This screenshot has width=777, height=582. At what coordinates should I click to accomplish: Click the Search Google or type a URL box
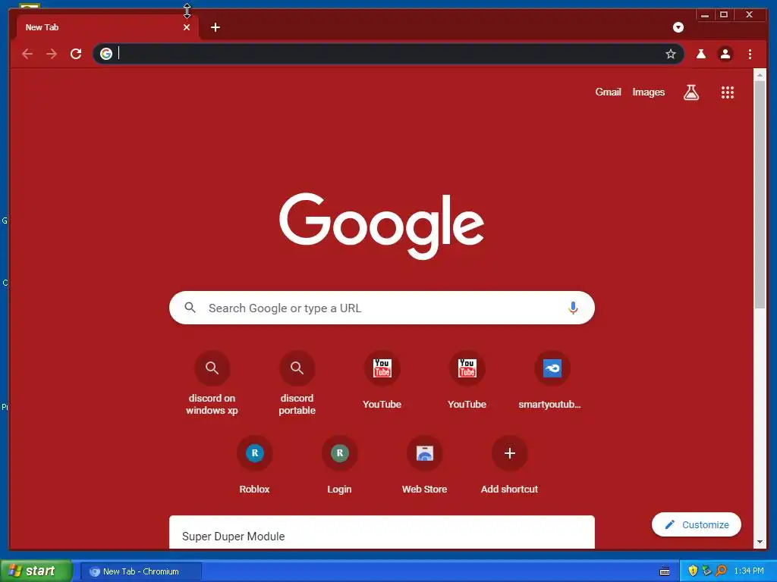(x=382, y=308)
